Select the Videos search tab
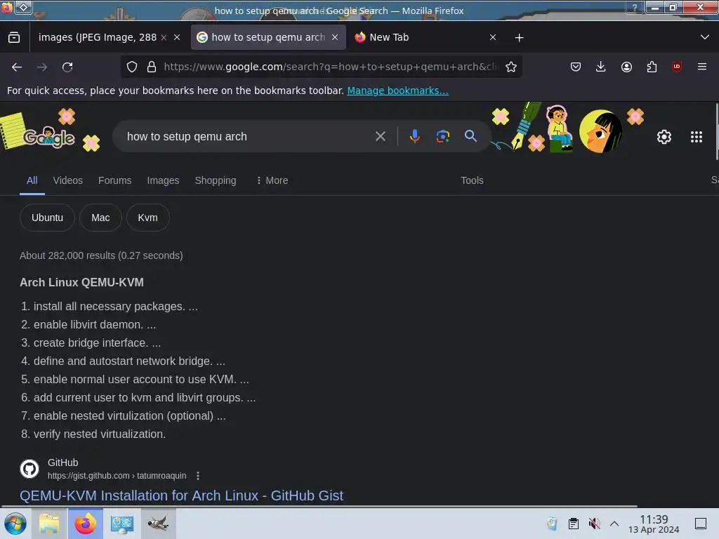The width and height of the screenshot is (719, 539). click(68, 180)
